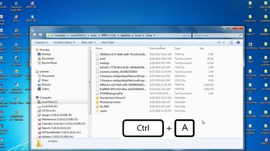
Task: Toggle the preview pane icon
Action: (231, 42)
